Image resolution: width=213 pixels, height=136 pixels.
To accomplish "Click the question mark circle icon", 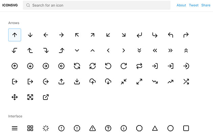I will tap(108, 128).
